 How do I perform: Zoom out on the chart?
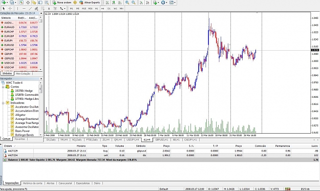click(134, 3)
